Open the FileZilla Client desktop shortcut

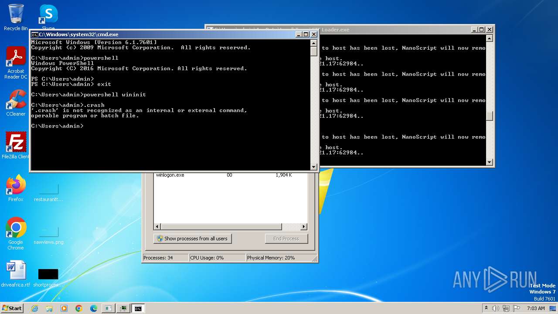pyautogui.click(x=16, y=146)
